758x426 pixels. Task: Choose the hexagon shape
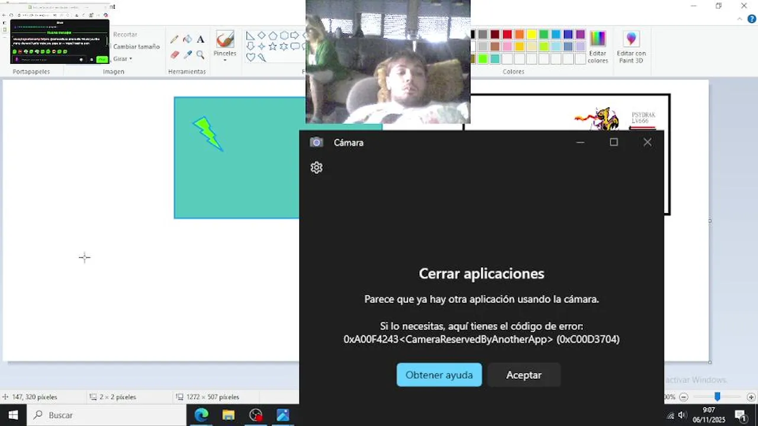point(284,35)
